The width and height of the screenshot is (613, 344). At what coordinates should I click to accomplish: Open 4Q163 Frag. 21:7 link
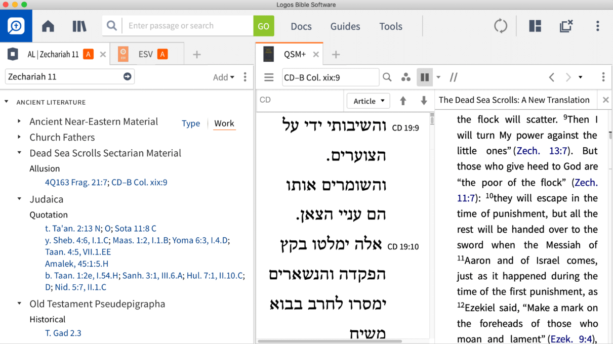(x=76, y=183)
